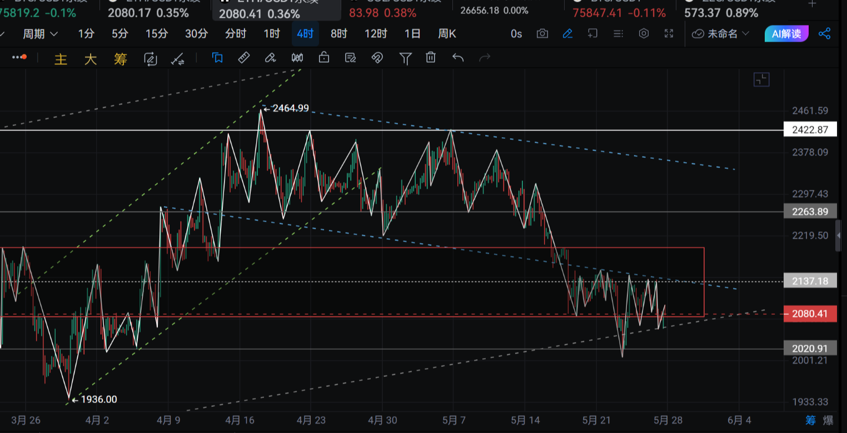This screenshot has height=433, width=847.
Task: Click the AI解读 button
Action: (786, 34)
